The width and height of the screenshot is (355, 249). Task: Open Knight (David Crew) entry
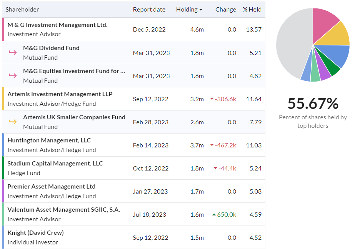(35, 233)
